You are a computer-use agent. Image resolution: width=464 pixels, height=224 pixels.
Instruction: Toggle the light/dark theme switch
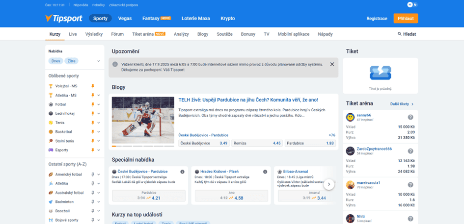pos(412,4)
